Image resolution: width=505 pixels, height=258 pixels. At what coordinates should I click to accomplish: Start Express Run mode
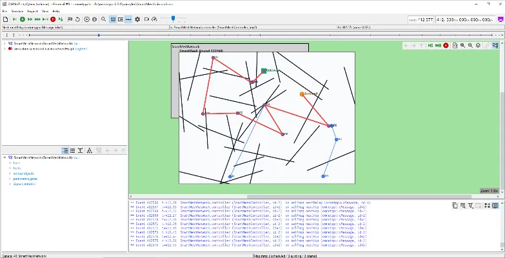[x=37, y=19]
